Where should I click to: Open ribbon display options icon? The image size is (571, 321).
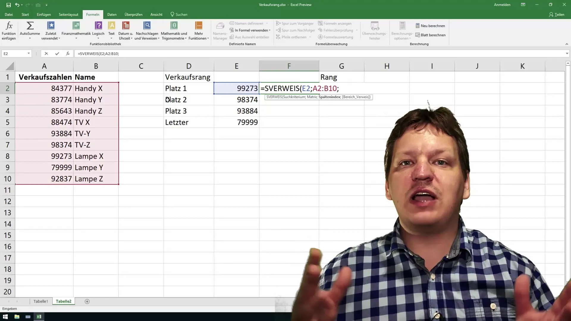click(523, 5)
